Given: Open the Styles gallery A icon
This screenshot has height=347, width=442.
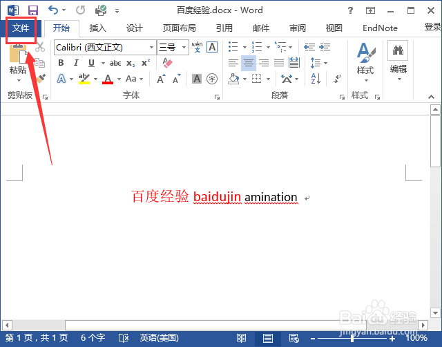Looking at the screenshot, I should pyautogui.click(x=365, y=53).
